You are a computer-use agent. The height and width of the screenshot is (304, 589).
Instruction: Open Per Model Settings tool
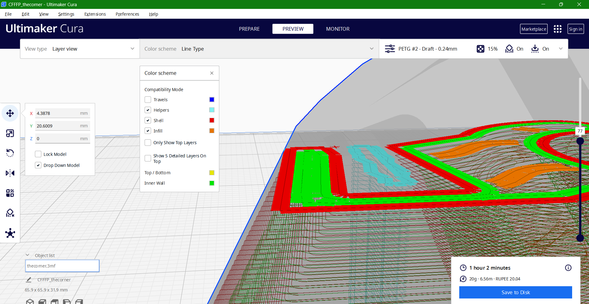(x=10, y=193)
